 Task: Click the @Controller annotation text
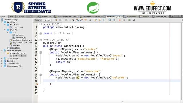[52, 43]
